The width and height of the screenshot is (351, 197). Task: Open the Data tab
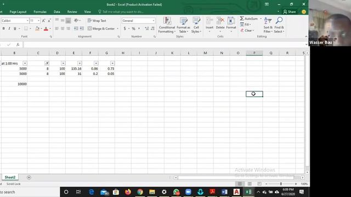click(56, 11)
